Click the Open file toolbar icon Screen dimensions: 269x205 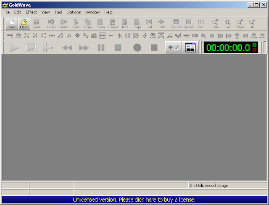[x=24, y=24]
